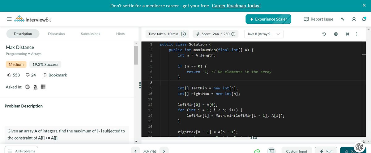The width and height of the screenshot is (371, 153).
Task: Click the Problem Description heading
Action: click(24, 106)
